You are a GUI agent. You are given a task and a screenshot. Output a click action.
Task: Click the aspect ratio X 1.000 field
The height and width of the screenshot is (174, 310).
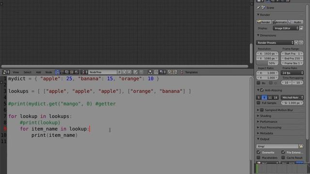(267, 73)
